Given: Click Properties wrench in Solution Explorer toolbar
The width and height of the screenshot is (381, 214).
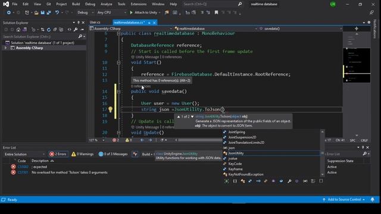Looking at the screenshot, I should pos(76,30).
